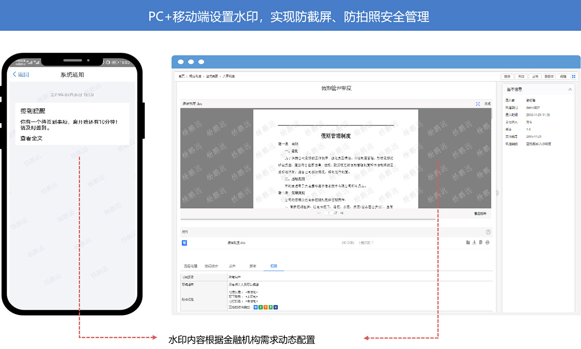Tap 查看全文 in the sign-in reminder
Image resolution: width=581 pixels, height=349 pixels.
point(31,138)
